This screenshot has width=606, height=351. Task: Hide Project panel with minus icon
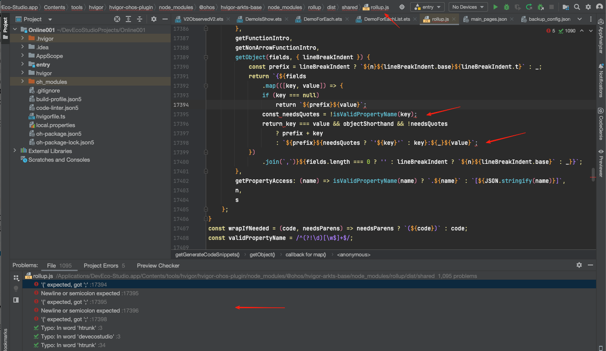tap(165, 19)
